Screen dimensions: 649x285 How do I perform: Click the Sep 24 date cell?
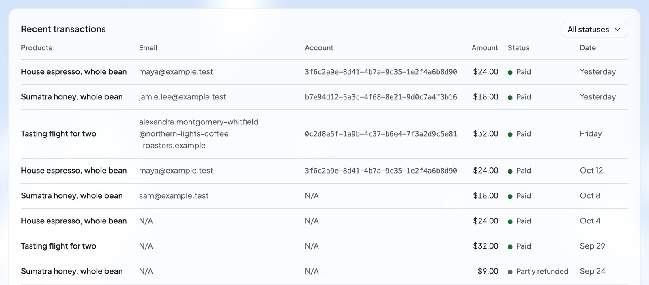(592, 271)
